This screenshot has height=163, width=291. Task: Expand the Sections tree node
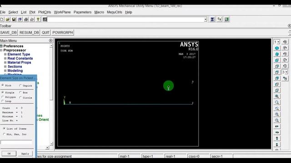point(5,67)
